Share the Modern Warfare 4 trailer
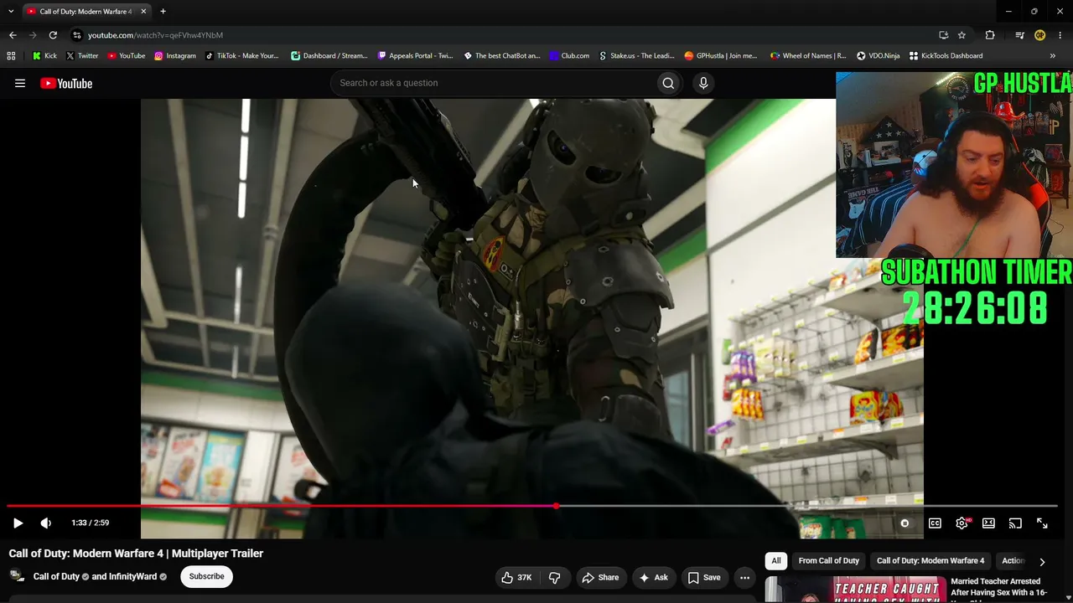The height and width of the screenshot is (603, 1073). [x=600, y=577]
